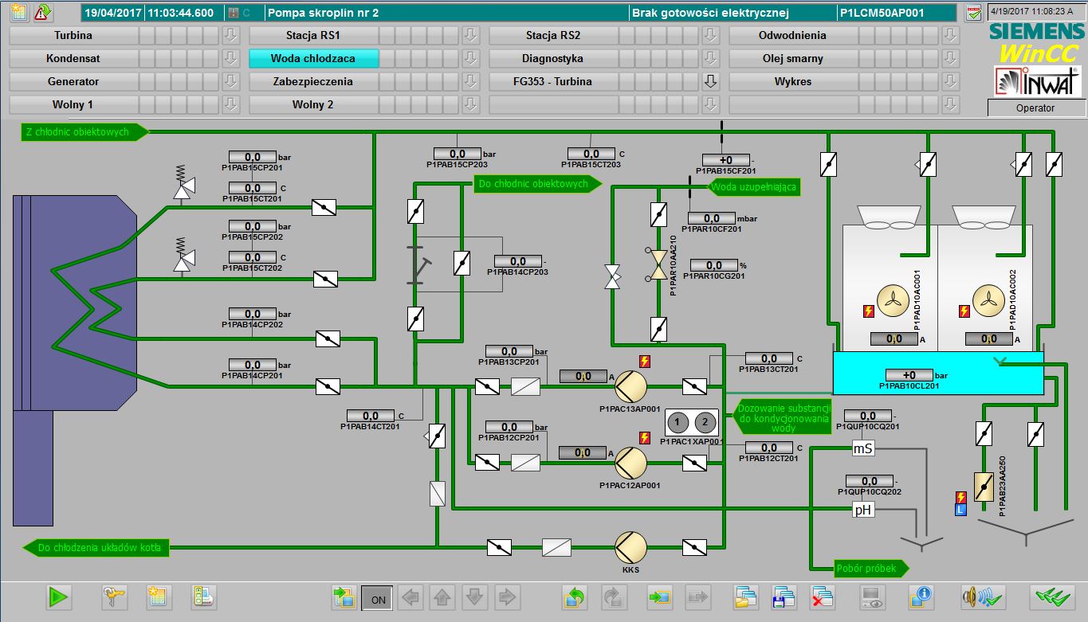Click pump P1PAC13AP001 symbol
This screenshot has height=622, width=1088.
[630, 387]
